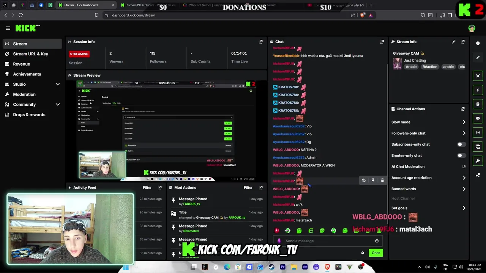
Task: Open Slow mode options
Action: tap(428, 122)
